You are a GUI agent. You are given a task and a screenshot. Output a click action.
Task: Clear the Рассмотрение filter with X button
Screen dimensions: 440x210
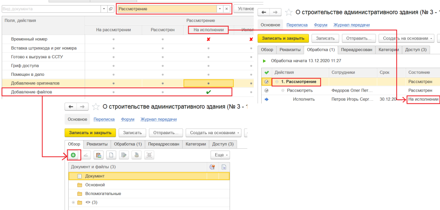coord(226,9)
